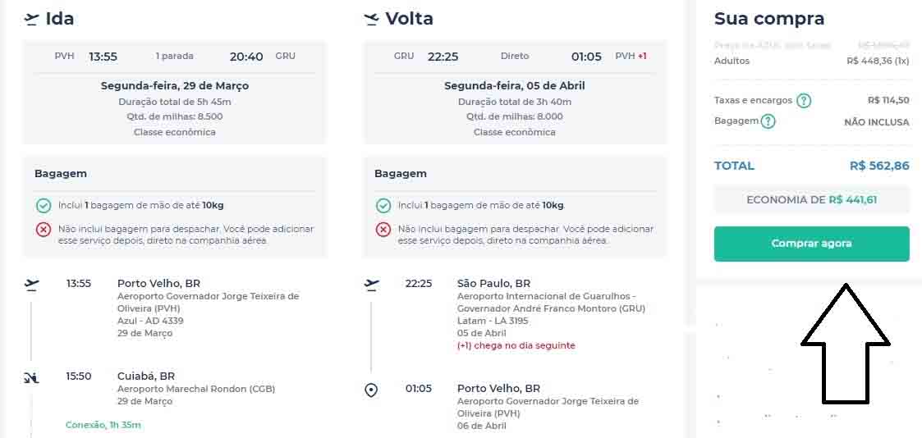The image size is (922, 438).
Task: Click green checkmark in Ida baggage box
Action: tap(44, 206)
